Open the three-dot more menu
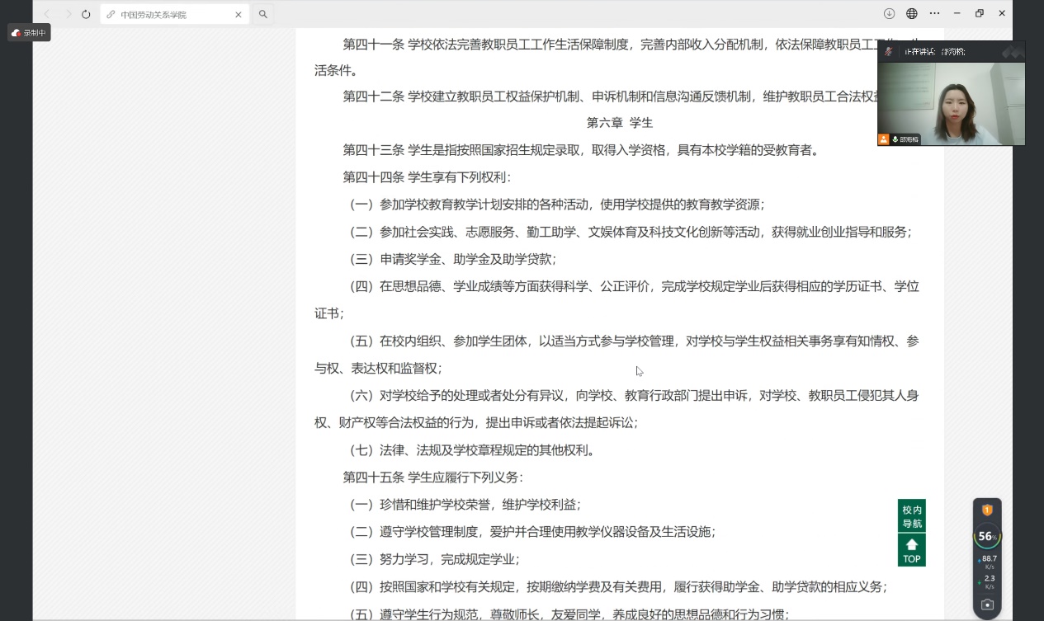The height and width of the screenshot is (621, 1044). 934,13
